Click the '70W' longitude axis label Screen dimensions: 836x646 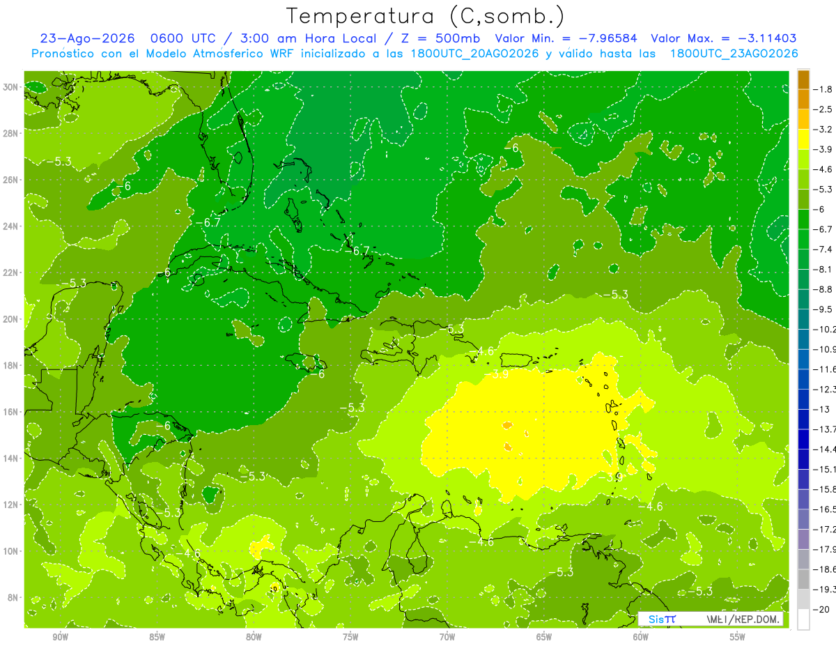click(447, 637)
